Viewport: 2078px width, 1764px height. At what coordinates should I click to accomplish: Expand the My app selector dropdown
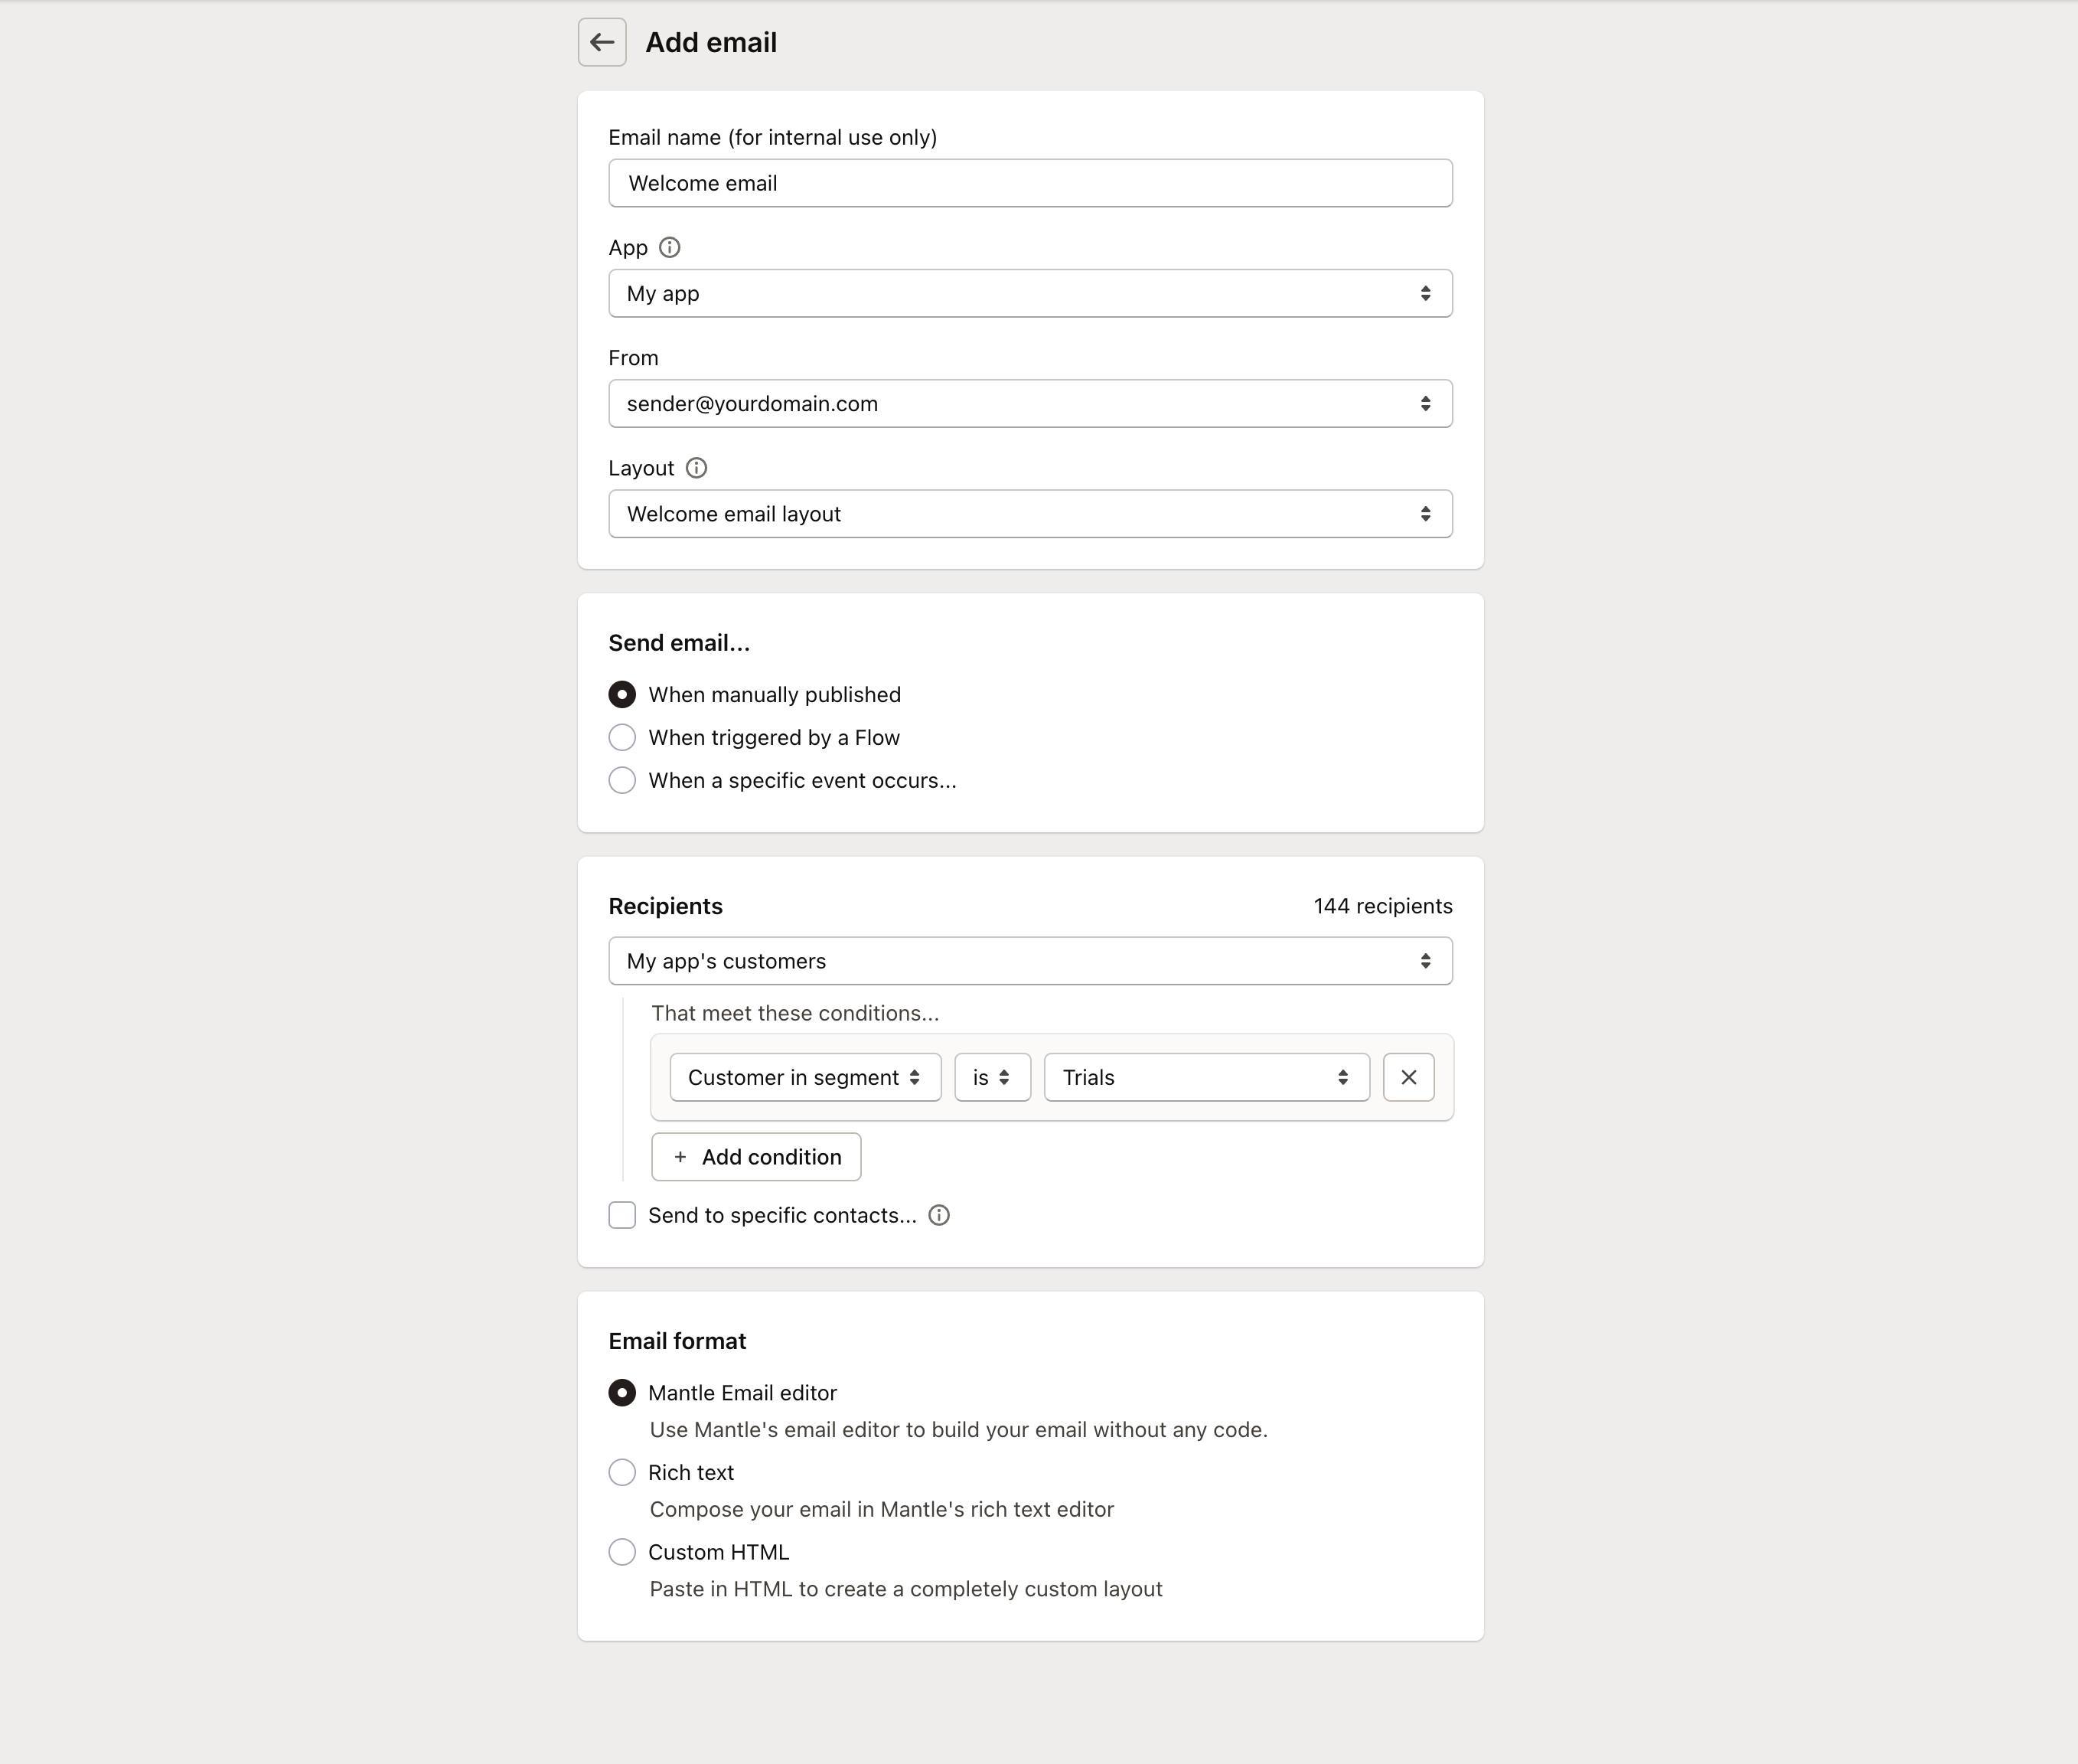click(1030, 292)
